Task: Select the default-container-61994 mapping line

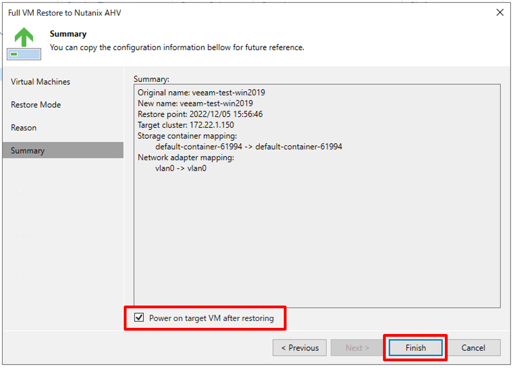Action: (x=249, y=147)
